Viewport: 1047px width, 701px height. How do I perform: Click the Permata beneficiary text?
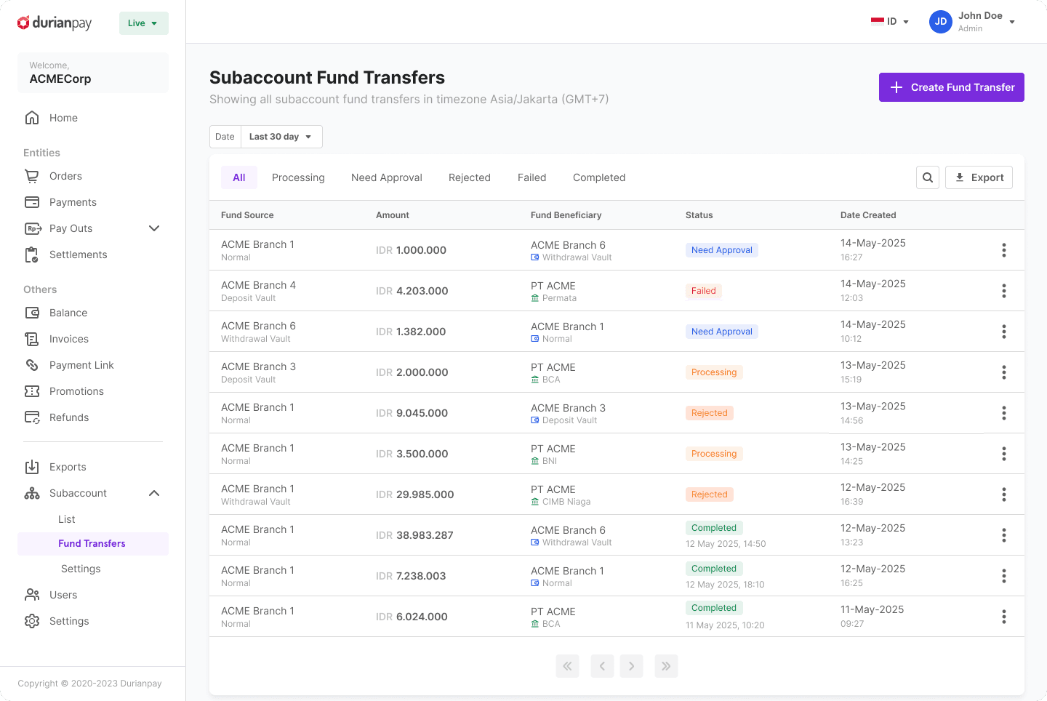coord(559,298)
